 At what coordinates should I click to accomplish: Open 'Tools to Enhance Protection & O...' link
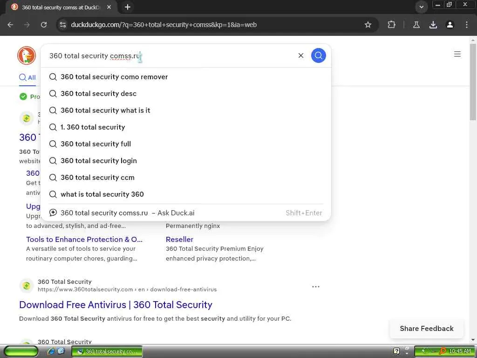(84, 239)
